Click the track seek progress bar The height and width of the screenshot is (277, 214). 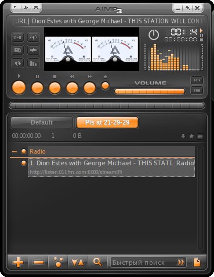point(107,106)
